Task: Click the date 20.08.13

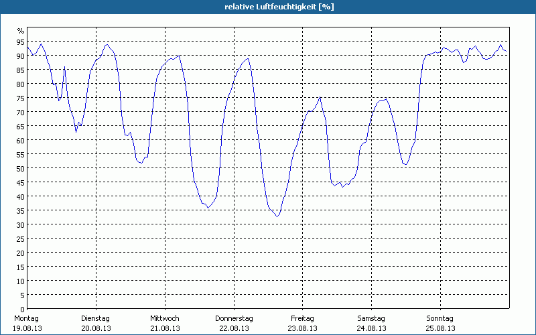Action: [96, 328]
